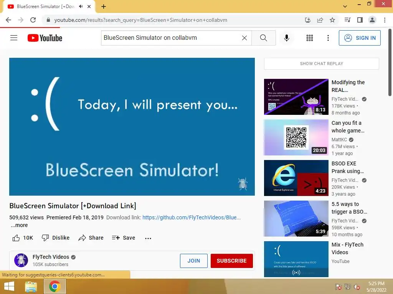Click the padlock site info icon

[48, 20]
